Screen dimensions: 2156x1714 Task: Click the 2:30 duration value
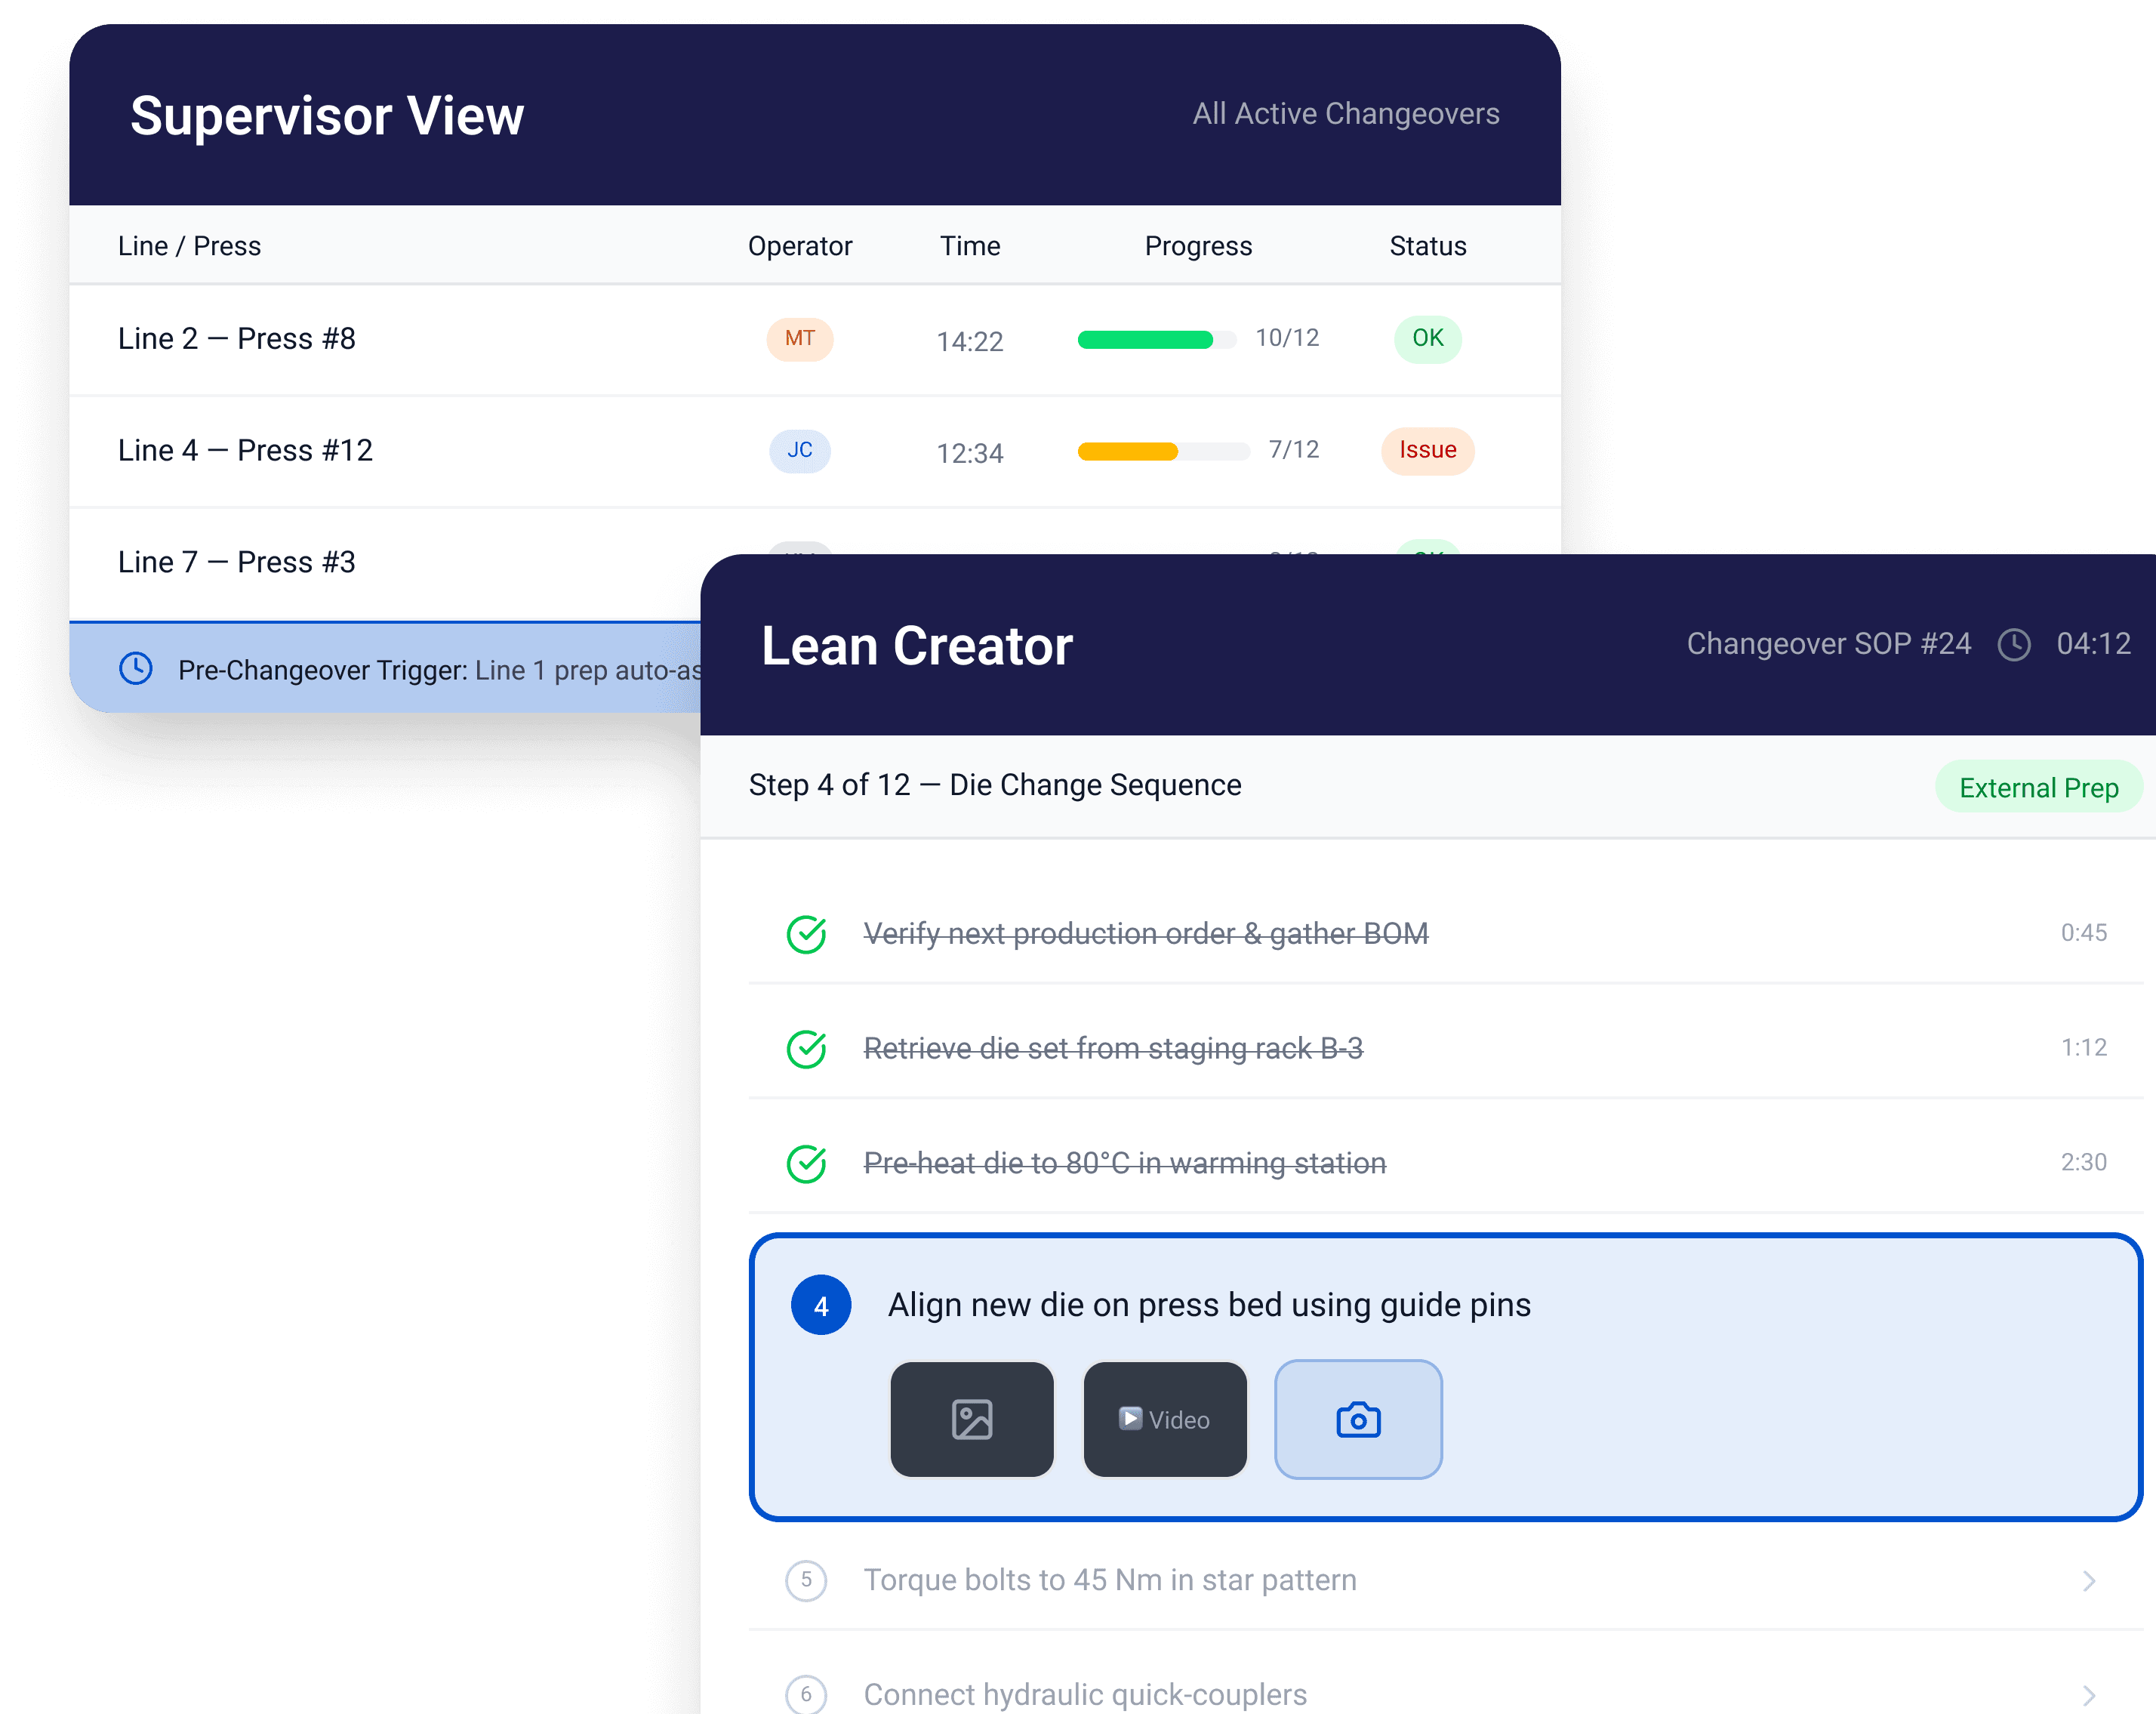tap(2083, 1162)
